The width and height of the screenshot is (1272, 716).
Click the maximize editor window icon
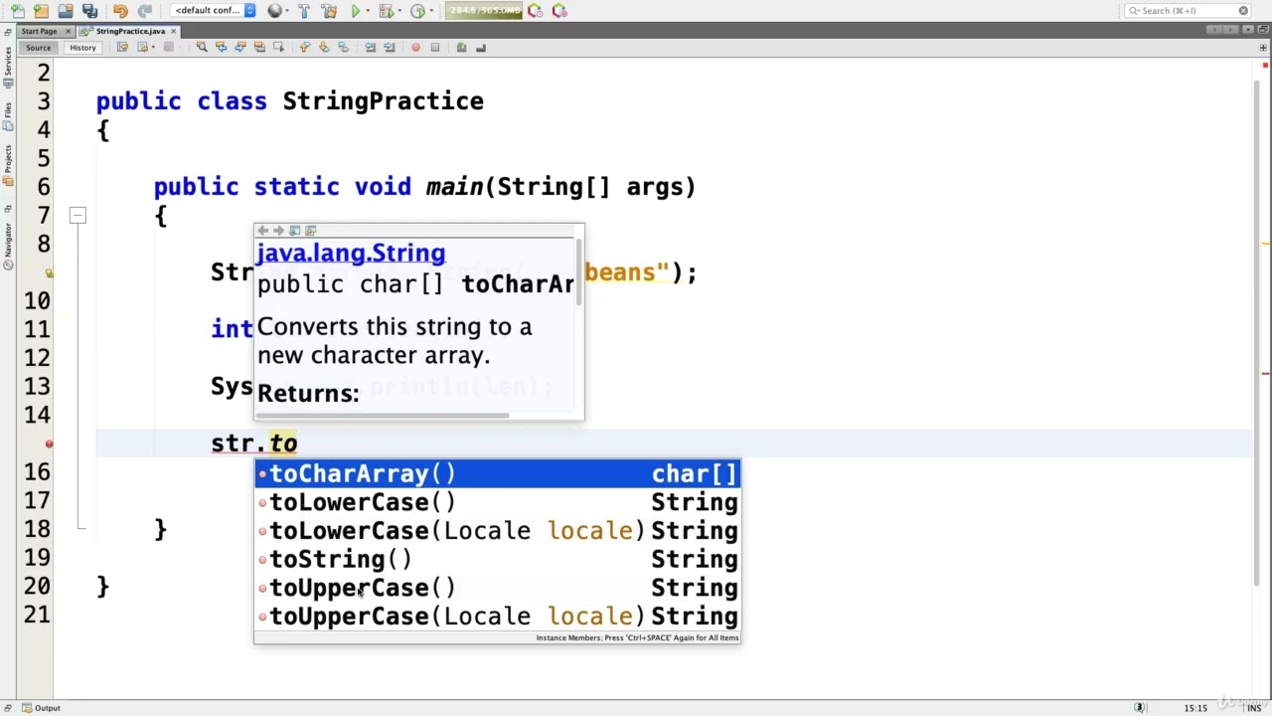point(1263,30)
